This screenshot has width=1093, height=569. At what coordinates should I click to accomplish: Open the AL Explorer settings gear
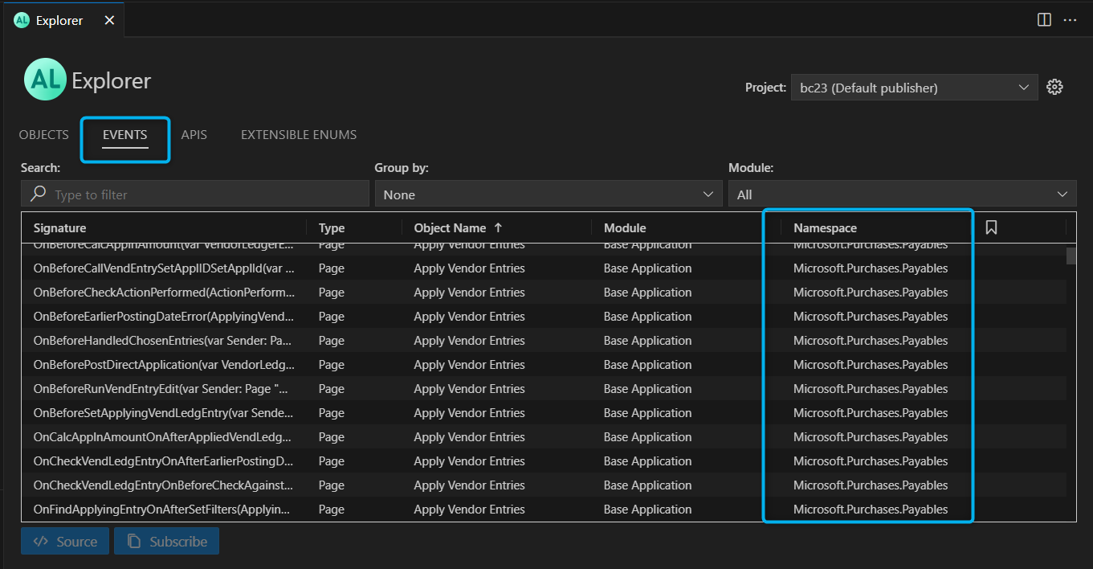pyautogui.click(x=1055, y=87)
